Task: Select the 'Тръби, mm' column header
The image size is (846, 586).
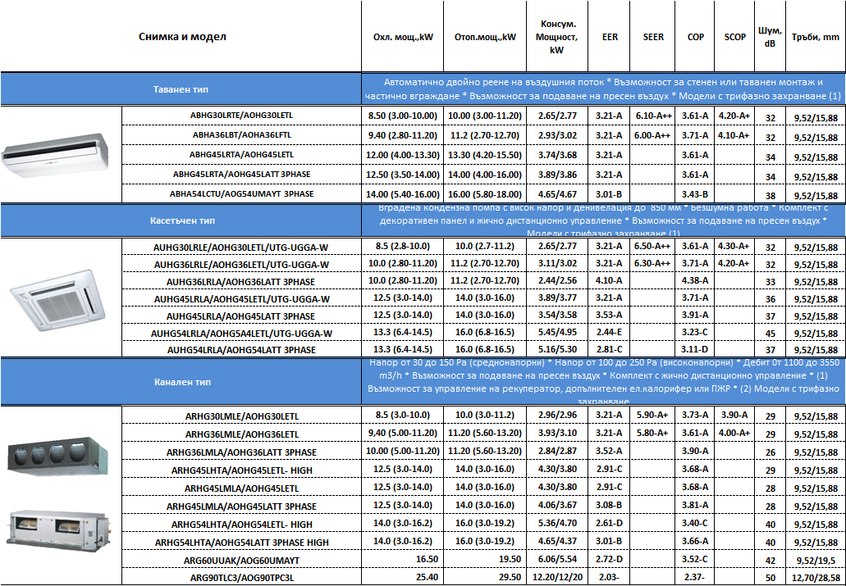Action: click(x=816, y=38)
